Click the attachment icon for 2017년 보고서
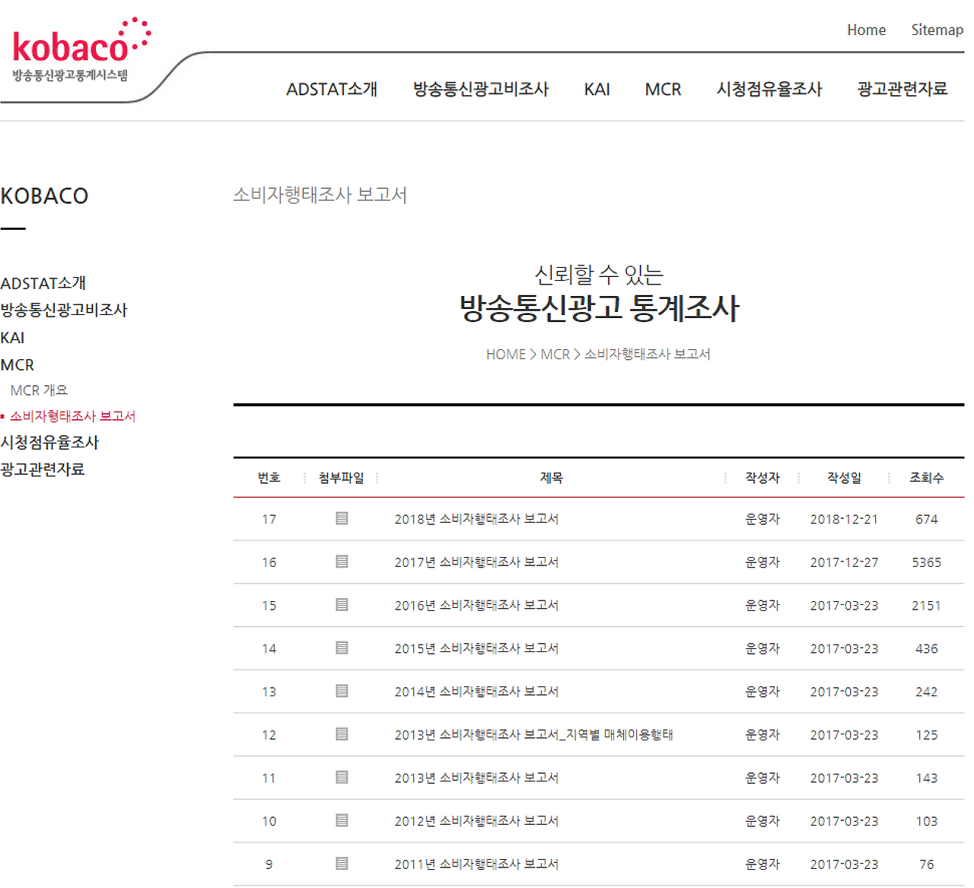 click(341, 562)
